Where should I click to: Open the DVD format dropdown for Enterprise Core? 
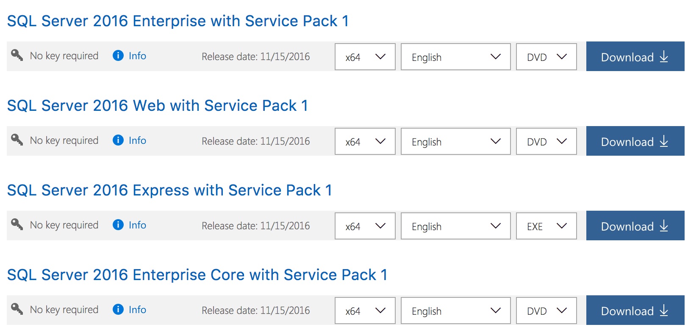[546, 311]
